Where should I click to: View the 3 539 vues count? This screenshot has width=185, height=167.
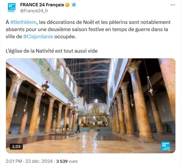pyautogui.click(x=67, y=161)
